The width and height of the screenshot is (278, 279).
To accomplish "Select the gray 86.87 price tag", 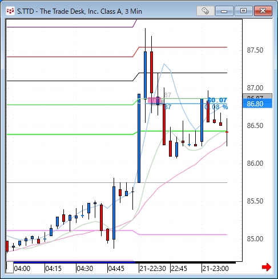I will click(257, 97).
